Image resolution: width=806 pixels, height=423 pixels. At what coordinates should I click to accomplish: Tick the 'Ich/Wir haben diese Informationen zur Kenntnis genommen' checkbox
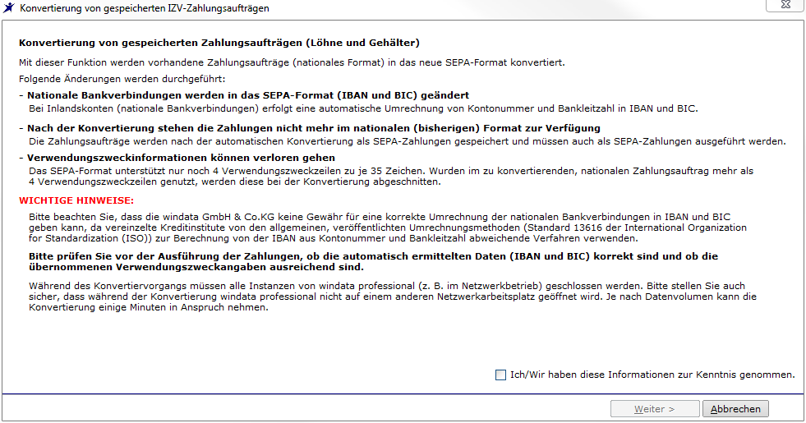point(500,375)
